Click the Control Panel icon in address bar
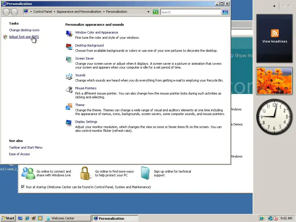The height and width of the screenshot is (222, 296). [26, 12]
